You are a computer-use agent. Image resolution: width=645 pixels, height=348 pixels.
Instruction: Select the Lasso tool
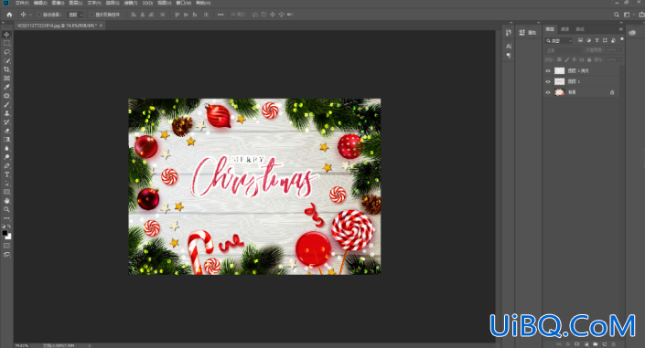click(6, 52)
